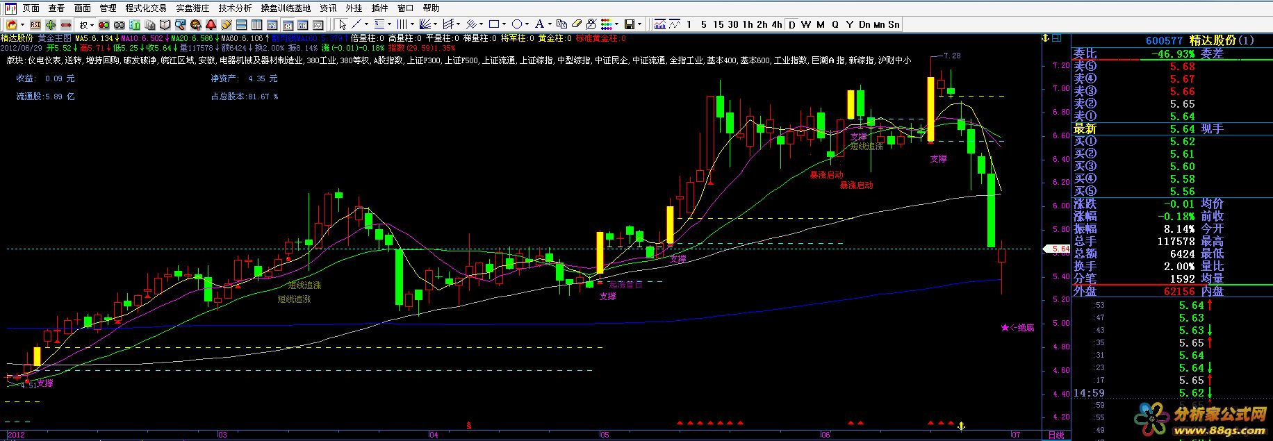The image size is (1273, 441).
Task: Open the color dots palette
Action: 606,24
